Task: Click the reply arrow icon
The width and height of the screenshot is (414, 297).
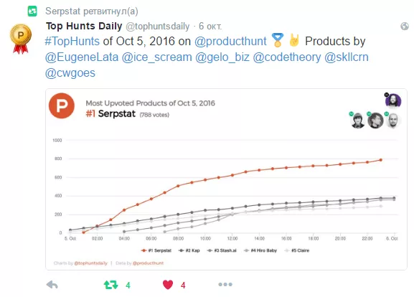Action: [x=52, y=285]
